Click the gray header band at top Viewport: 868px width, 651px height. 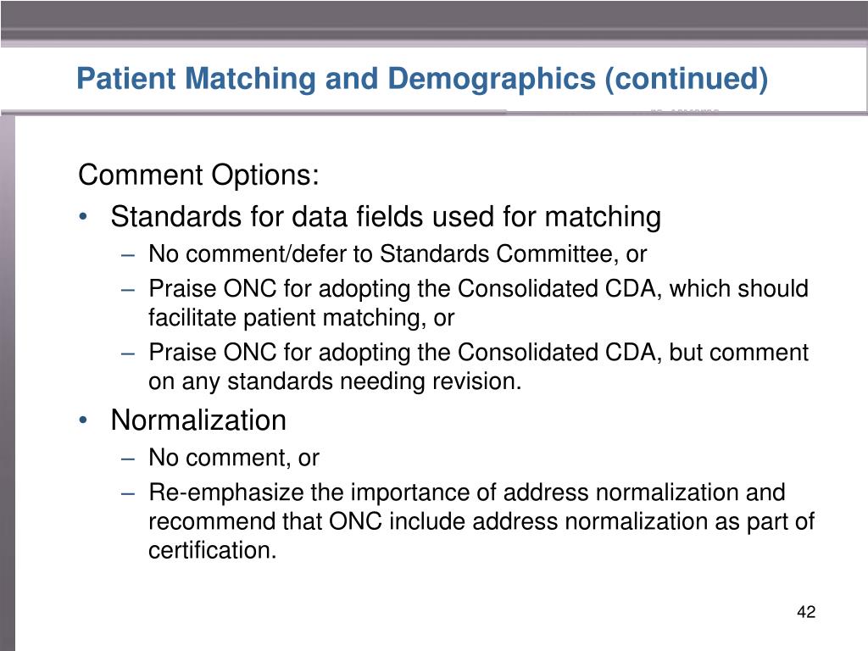pos(434,22)
